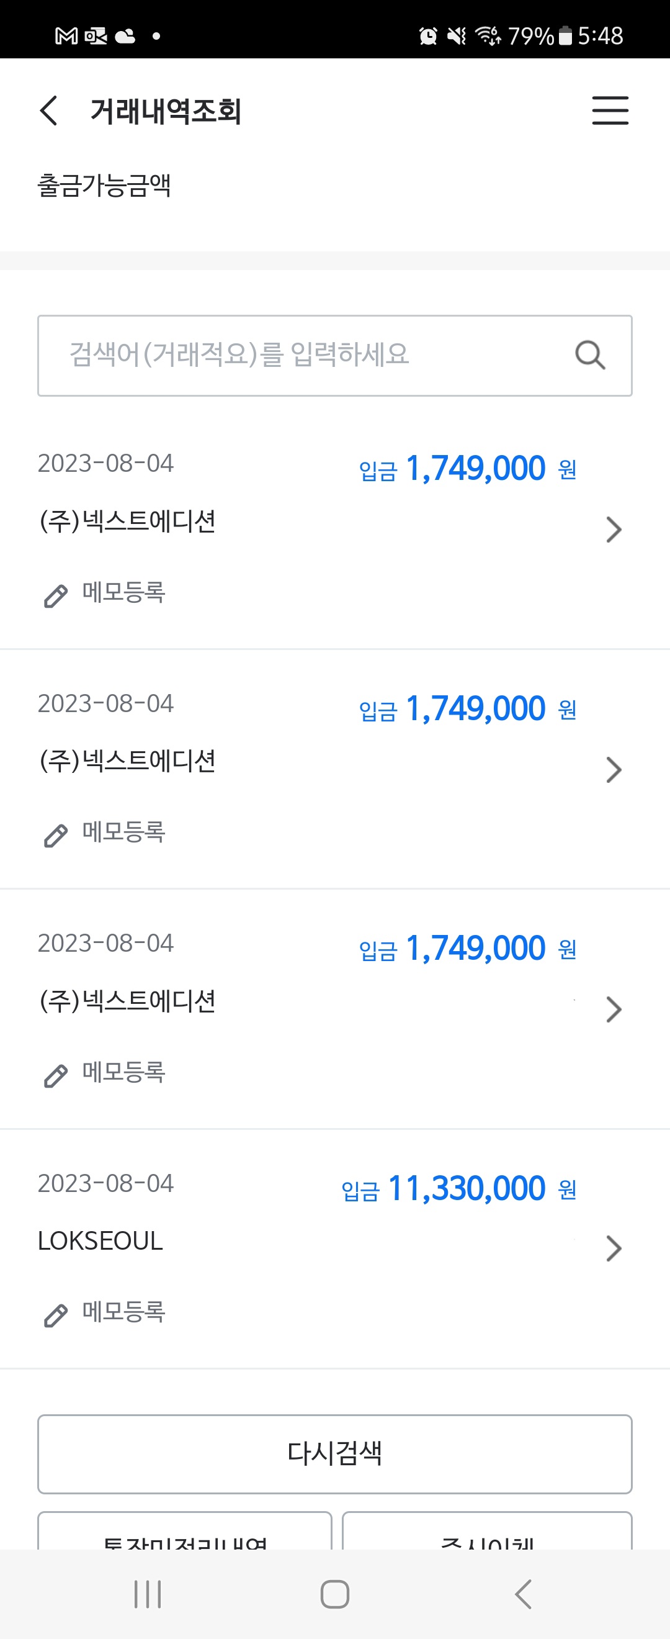
Task: Click the pencil icon in the LOKSEOUL transaction
Action: click(x=55, y=1315)
